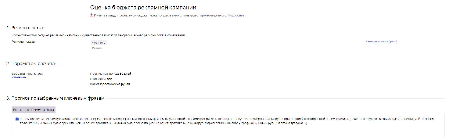
Task: Click the 133.30 budget amount
Action: coord(263,123)
